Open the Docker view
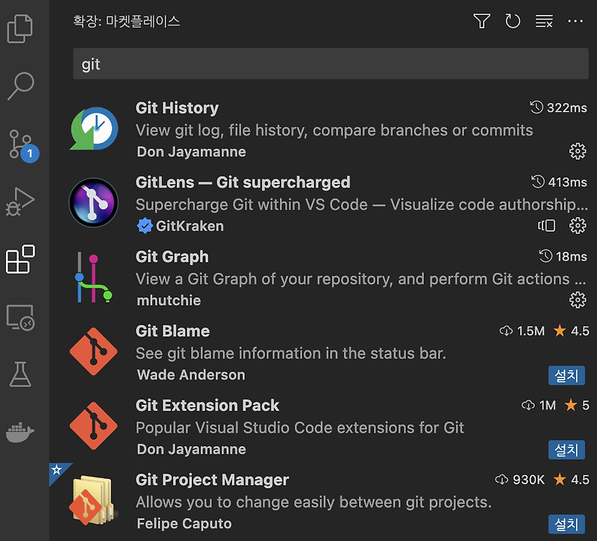This screenshot has height=541, width=597. coord(20,432)
